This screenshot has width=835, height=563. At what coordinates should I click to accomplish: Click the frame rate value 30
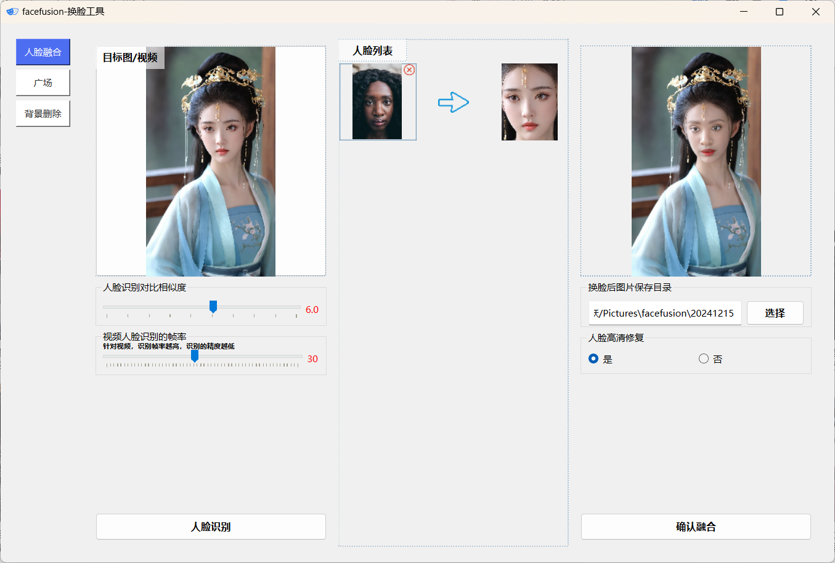coord(312,359)
